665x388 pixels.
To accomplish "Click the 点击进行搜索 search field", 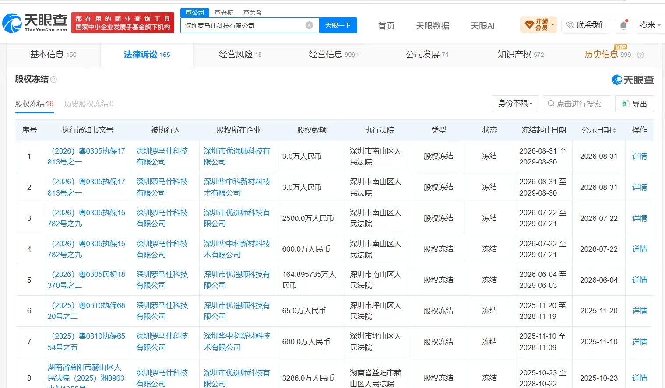I will click(577, 104).
